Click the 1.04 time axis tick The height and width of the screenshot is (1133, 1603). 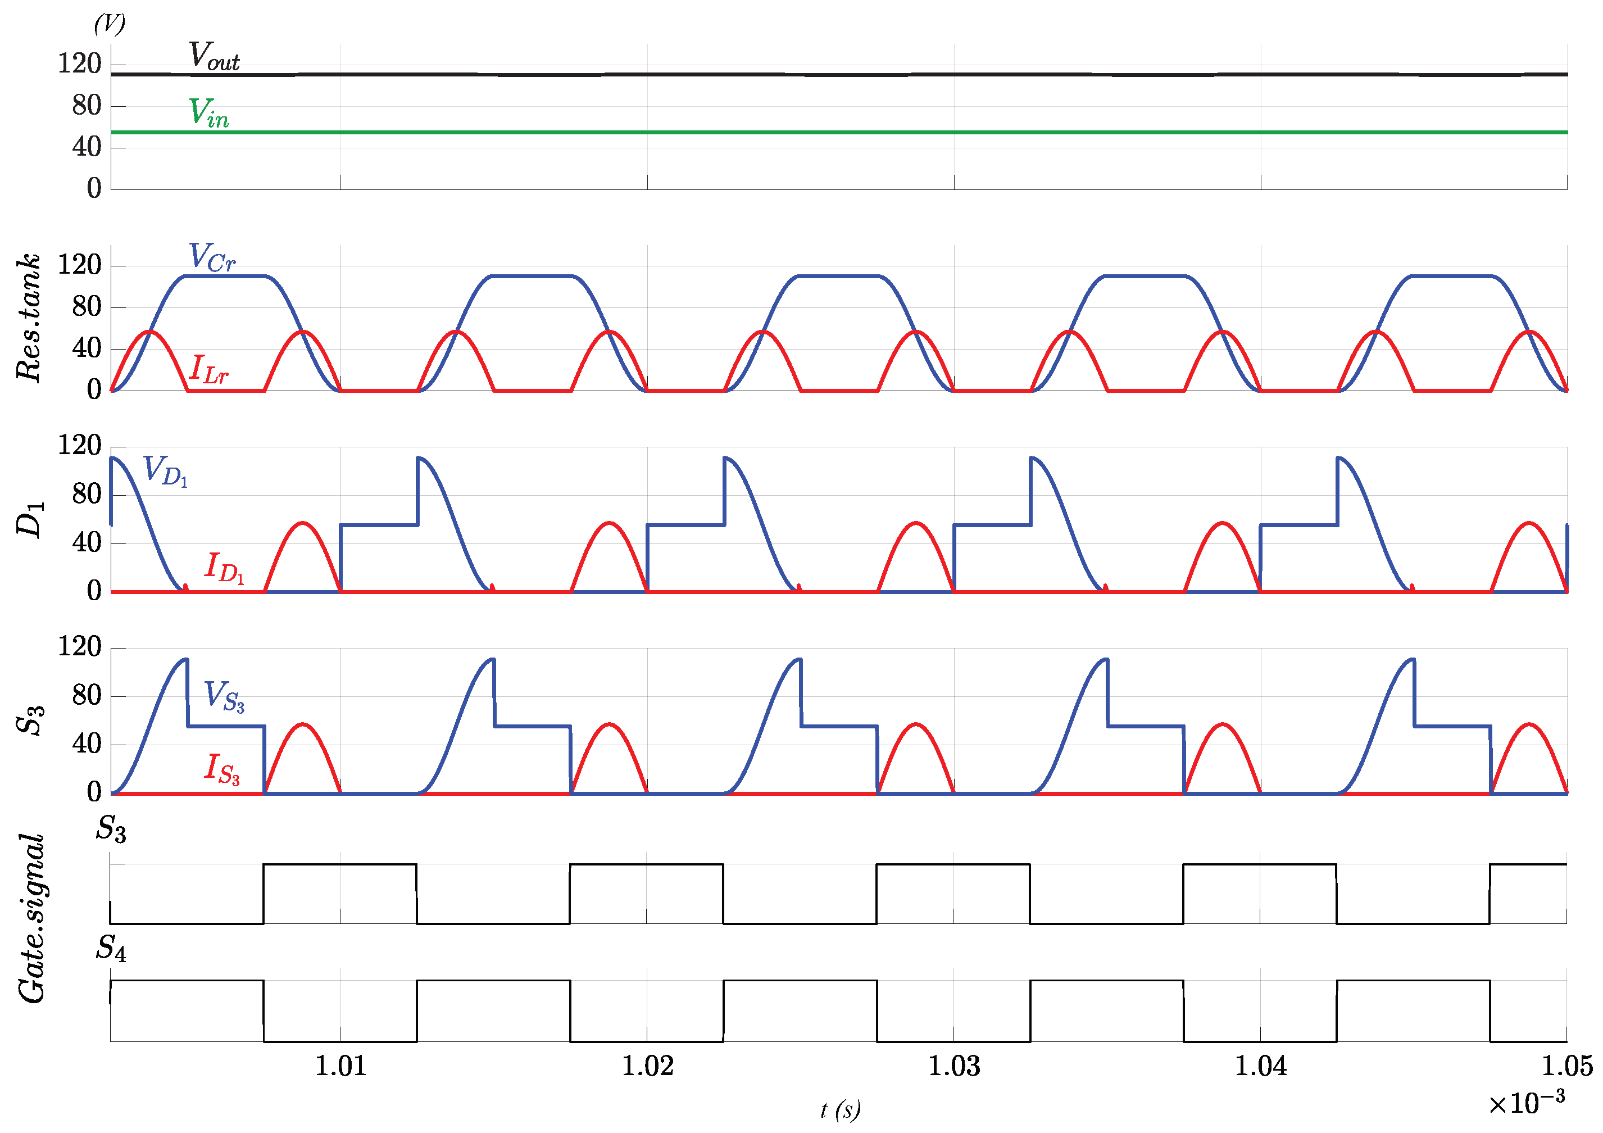pos(1260,1067)
